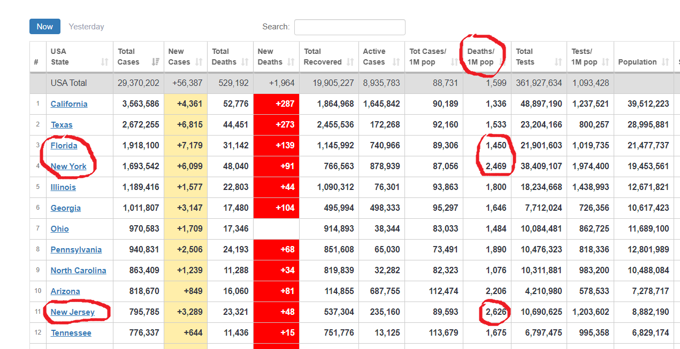Click the # column header

(38, 57)
